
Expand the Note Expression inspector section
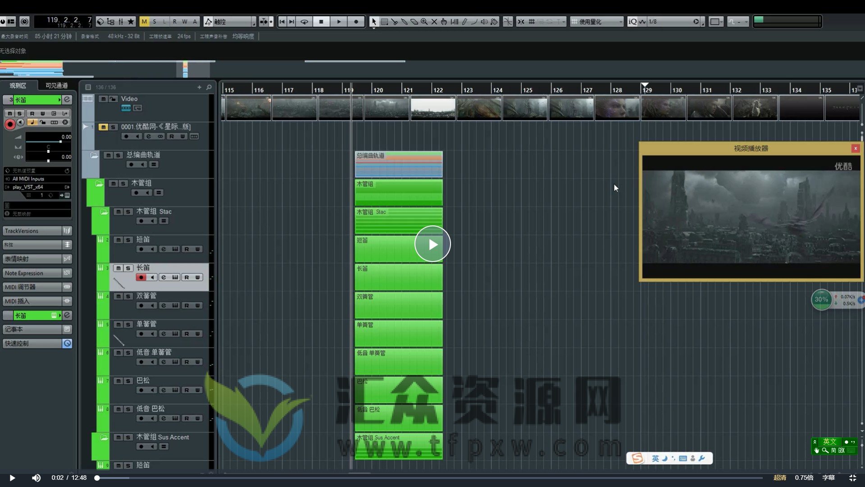(x=37, y=273)
